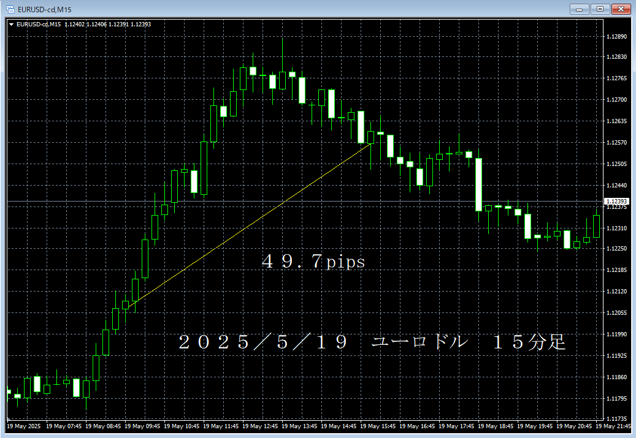Click the 49.7pips text label
Viewport: 636px width, 438px height.
pos(313,262)
